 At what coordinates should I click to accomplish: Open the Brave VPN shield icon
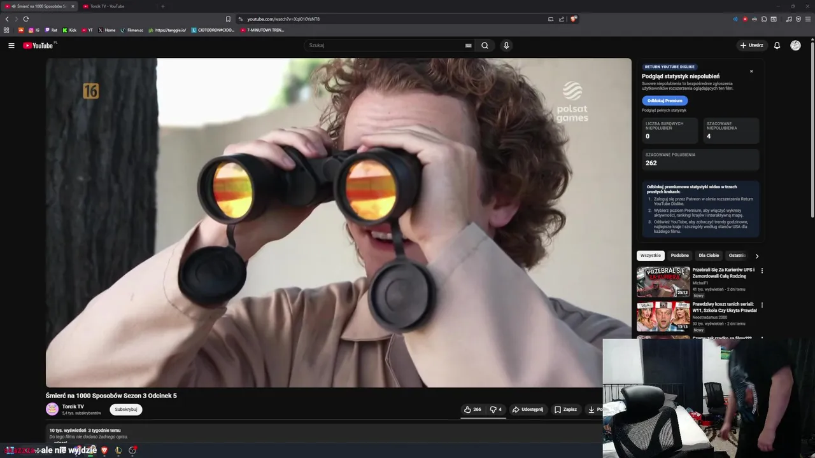pyautogui.click(x=798, y=19)
